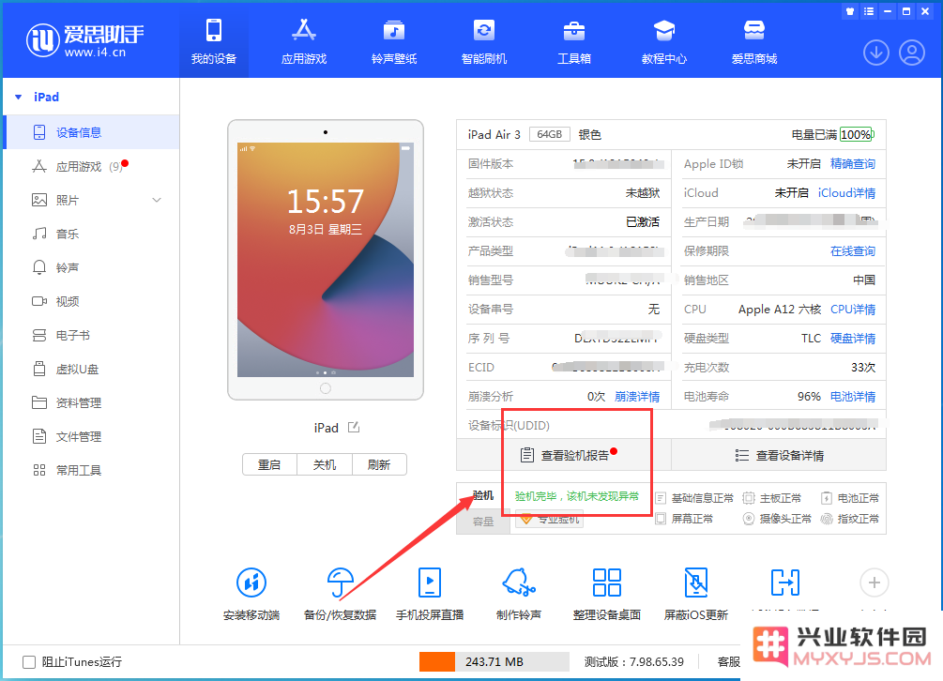Screen dimensions: 943x681
Task: Click the 专业验机 button
Action: 550,520
